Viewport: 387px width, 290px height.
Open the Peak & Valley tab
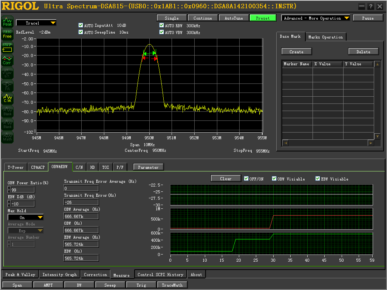20,275
